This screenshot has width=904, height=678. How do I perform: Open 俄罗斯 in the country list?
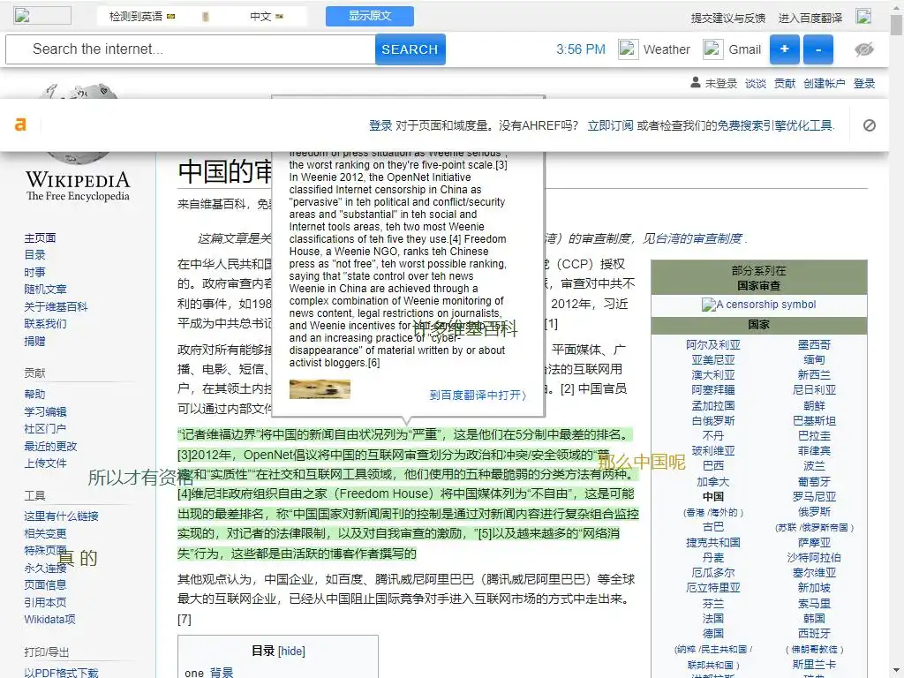pyautogui.click(x=814, y=511)
